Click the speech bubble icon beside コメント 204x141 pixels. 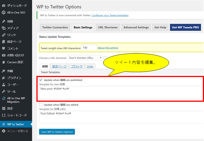pos(3,49)
